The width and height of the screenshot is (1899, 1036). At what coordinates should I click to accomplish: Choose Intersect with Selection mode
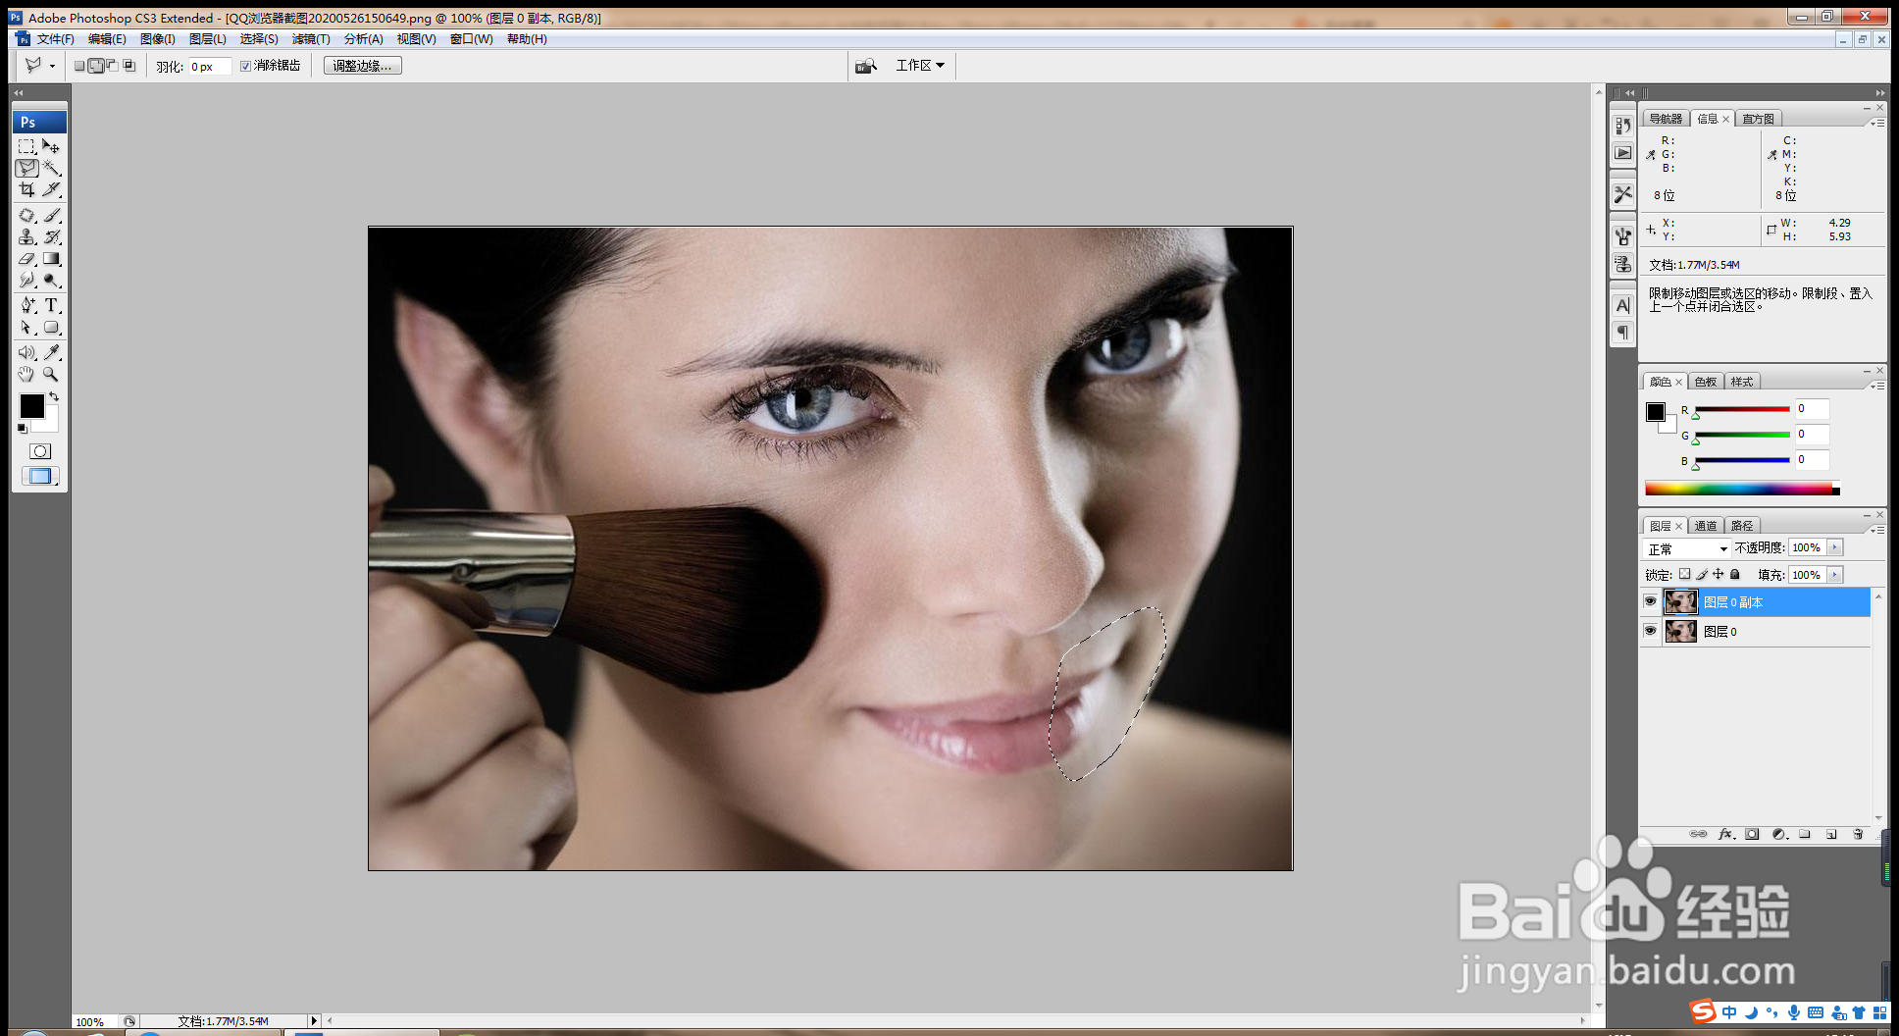128,66
